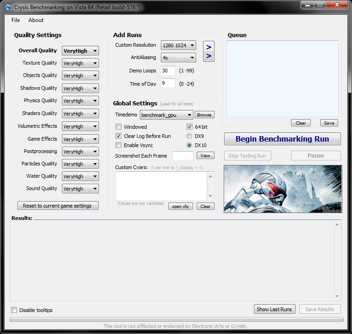Click the Results scrollbar down arrow
Image resolution: width=352 pixels, height=334 pixels.
click(x=337, y=296)
